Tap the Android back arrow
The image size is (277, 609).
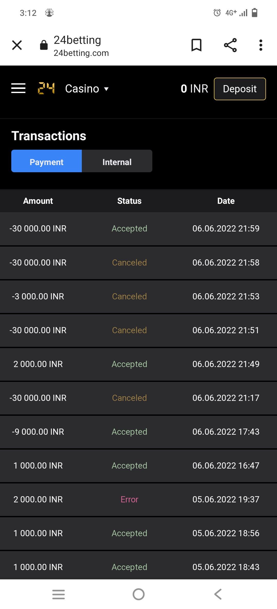218,594
